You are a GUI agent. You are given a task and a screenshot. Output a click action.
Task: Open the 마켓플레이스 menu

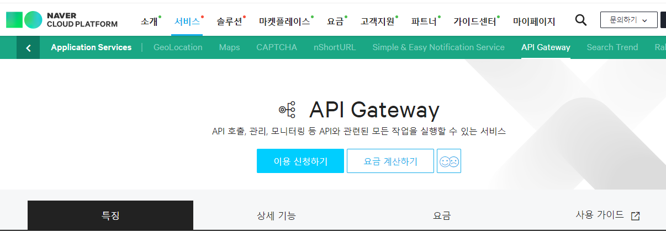(284, 21)
